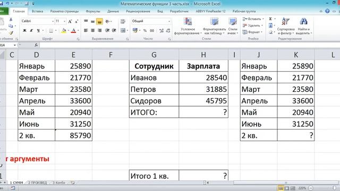Align text to middle of cell
The image size is (340, 191).
(92, 21)
